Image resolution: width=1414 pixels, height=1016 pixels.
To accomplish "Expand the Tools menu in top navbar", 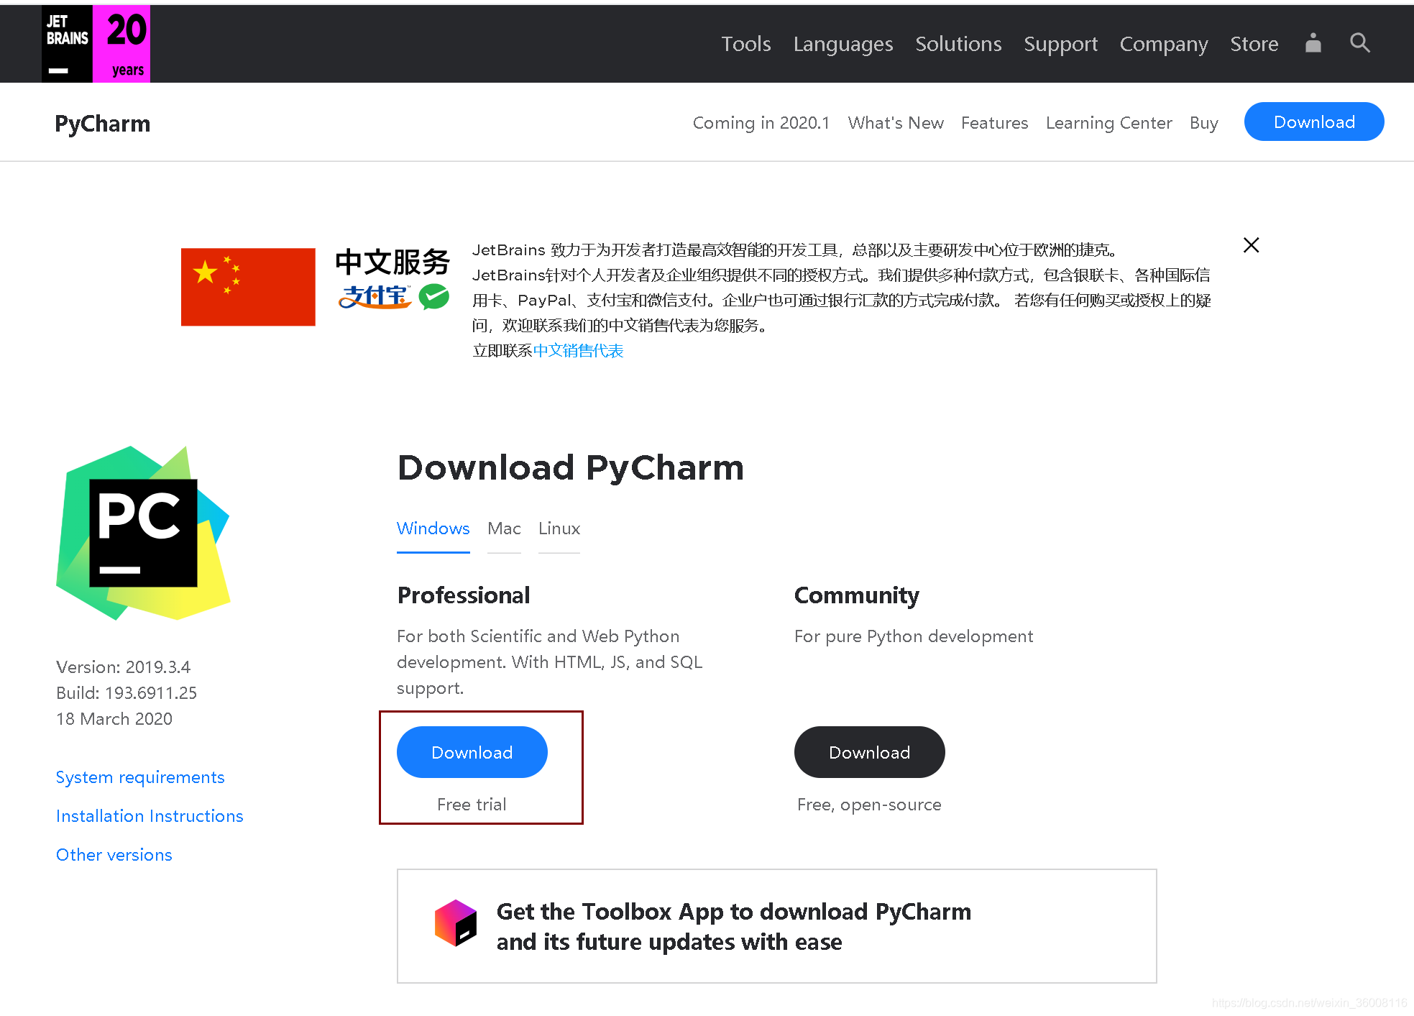I will coord(745,43).
